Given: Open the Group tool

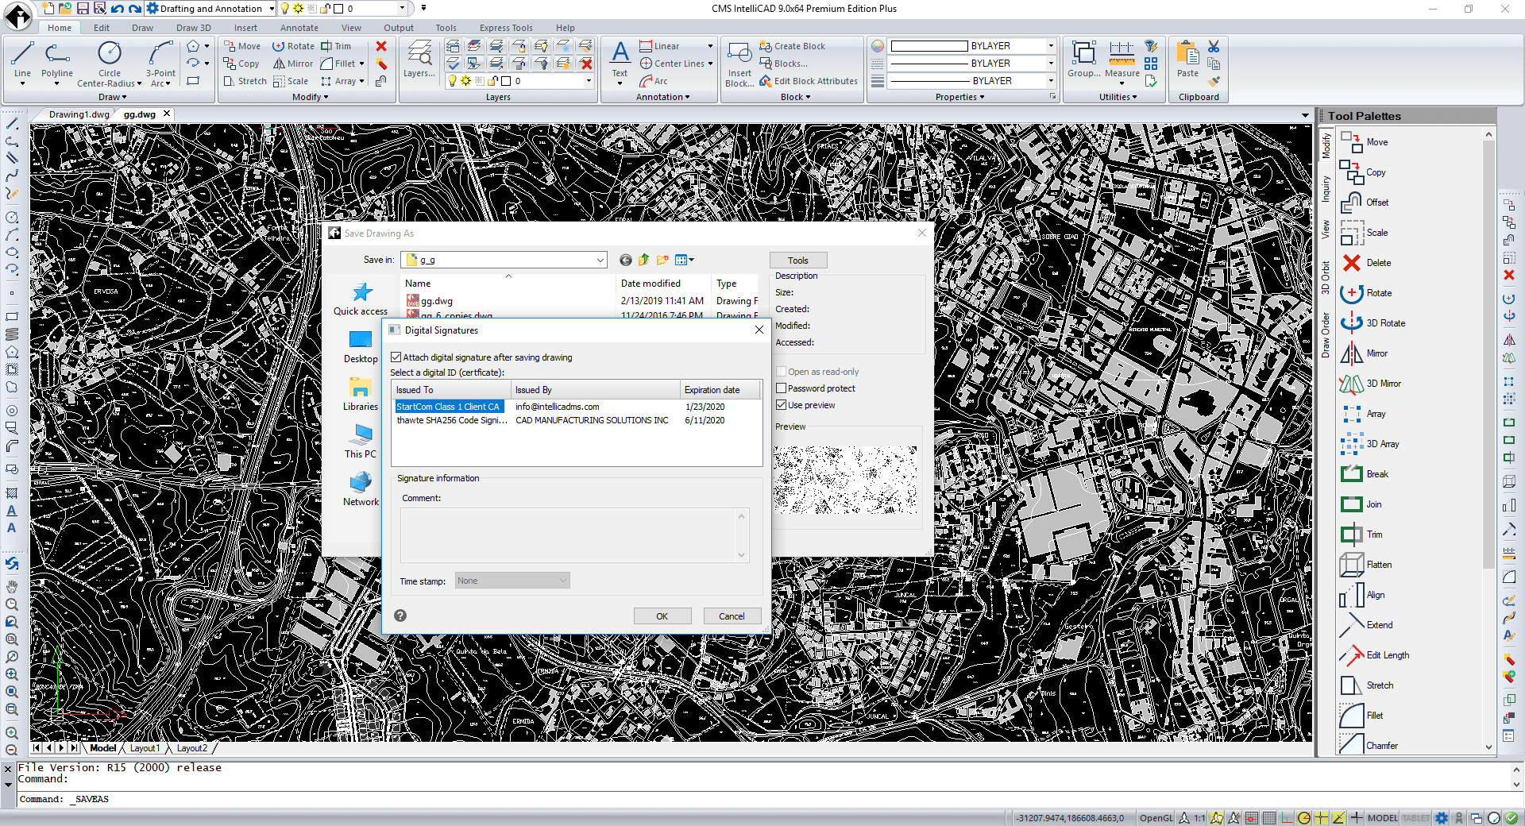Looking at the screenshot, I should pyautogui.click(x=1083, y=60).
